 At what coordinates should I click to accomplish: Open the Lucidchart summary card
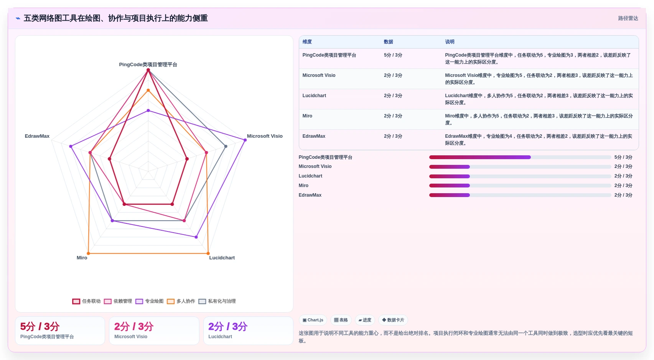(x=248, y=331)
